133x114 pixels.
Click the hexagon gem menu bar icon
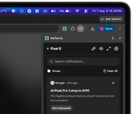[x=14, y=11]
